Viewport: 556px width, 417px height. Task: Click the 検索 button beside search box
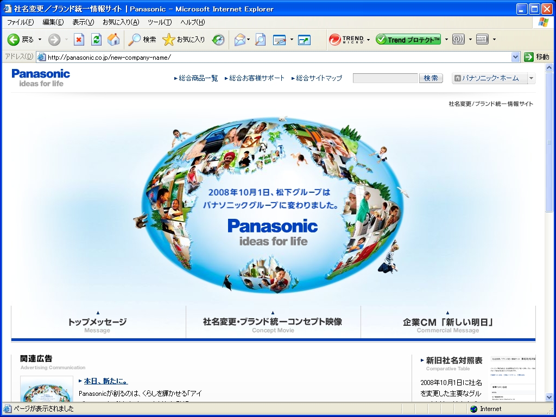tap(431, 78)
